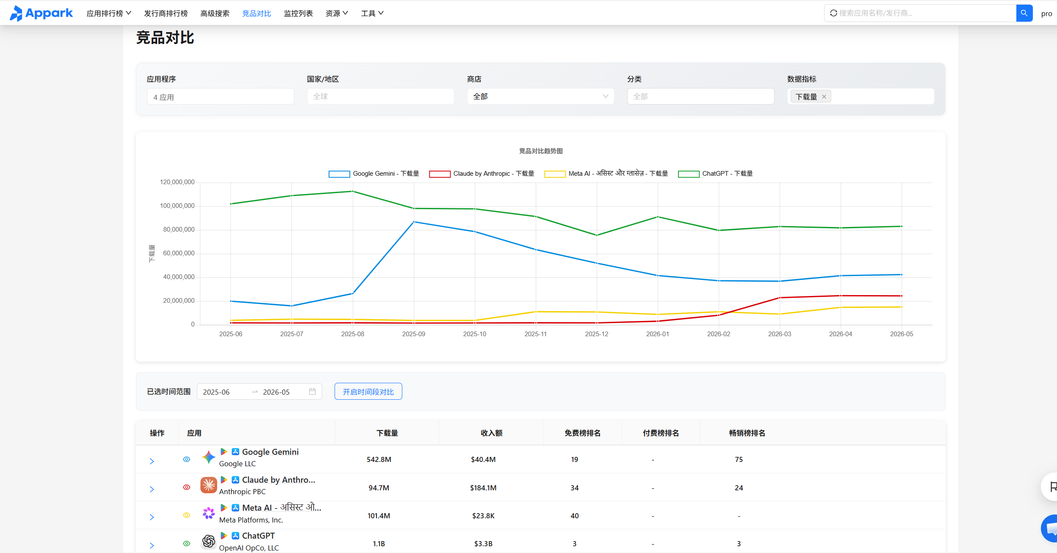Image resolution: width=1057 pixels, height=553 pixels.
Task: Click the blue search magnifier button
Action: tap(1024, 13)
